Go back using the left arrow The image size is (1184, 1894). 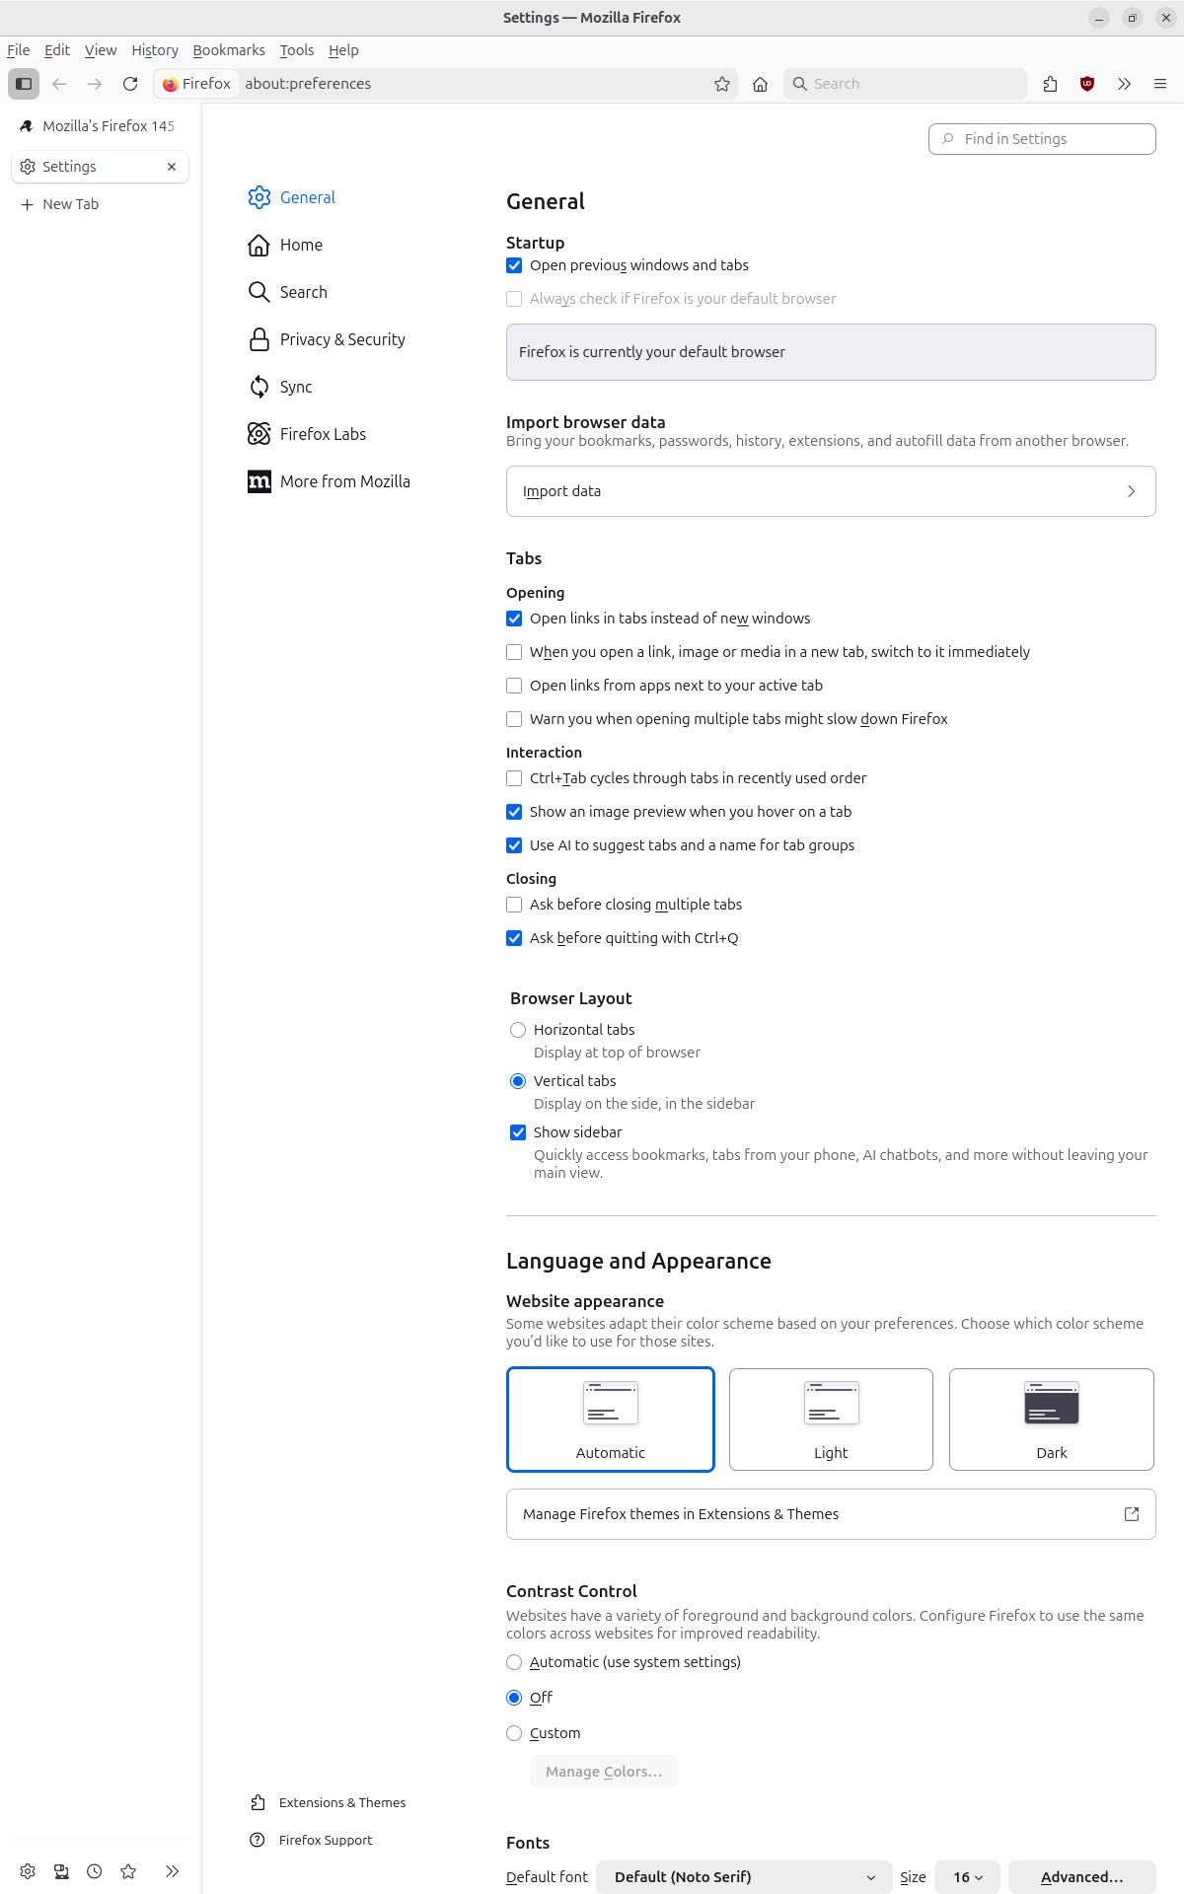coord(59,84)
